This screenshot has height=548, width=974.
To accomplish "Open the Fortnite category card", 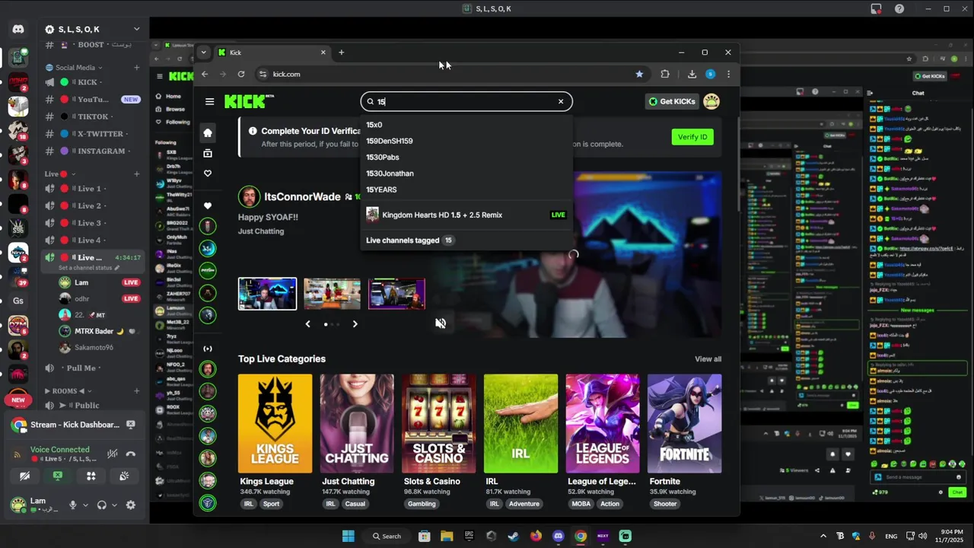I will (x=684, y=423).
